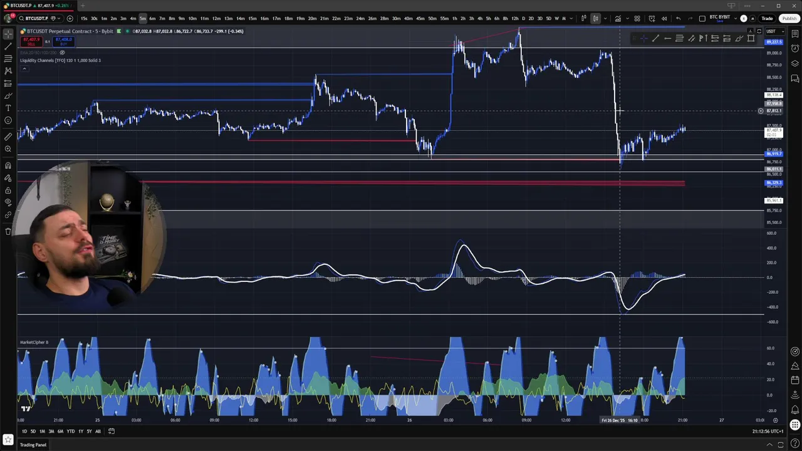Click the add symbol compare plus button

[70, 18]
